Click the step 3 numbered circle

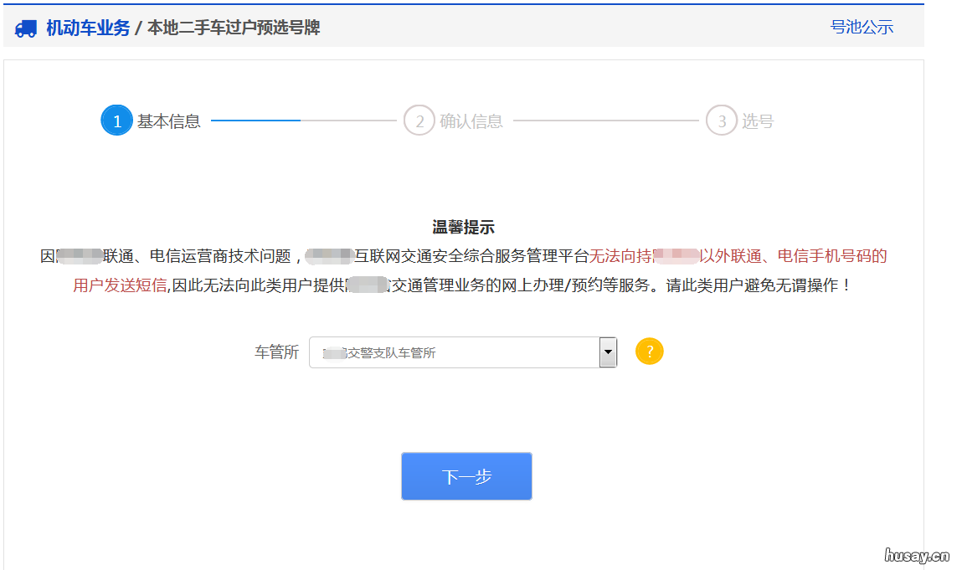[722, 120]
